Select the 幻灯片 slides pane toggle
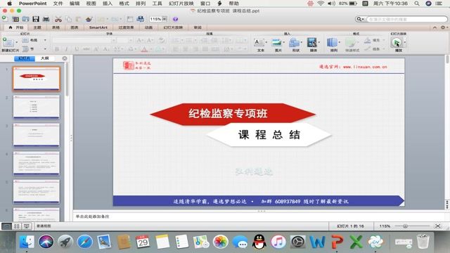 (25, 58)
